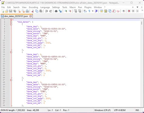Close the dim_dates_20250101.json tab

(x=30, y=16)
